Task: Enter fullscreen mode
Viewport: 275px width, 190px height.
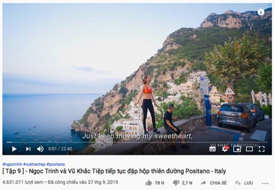Action: pos(262,149)
